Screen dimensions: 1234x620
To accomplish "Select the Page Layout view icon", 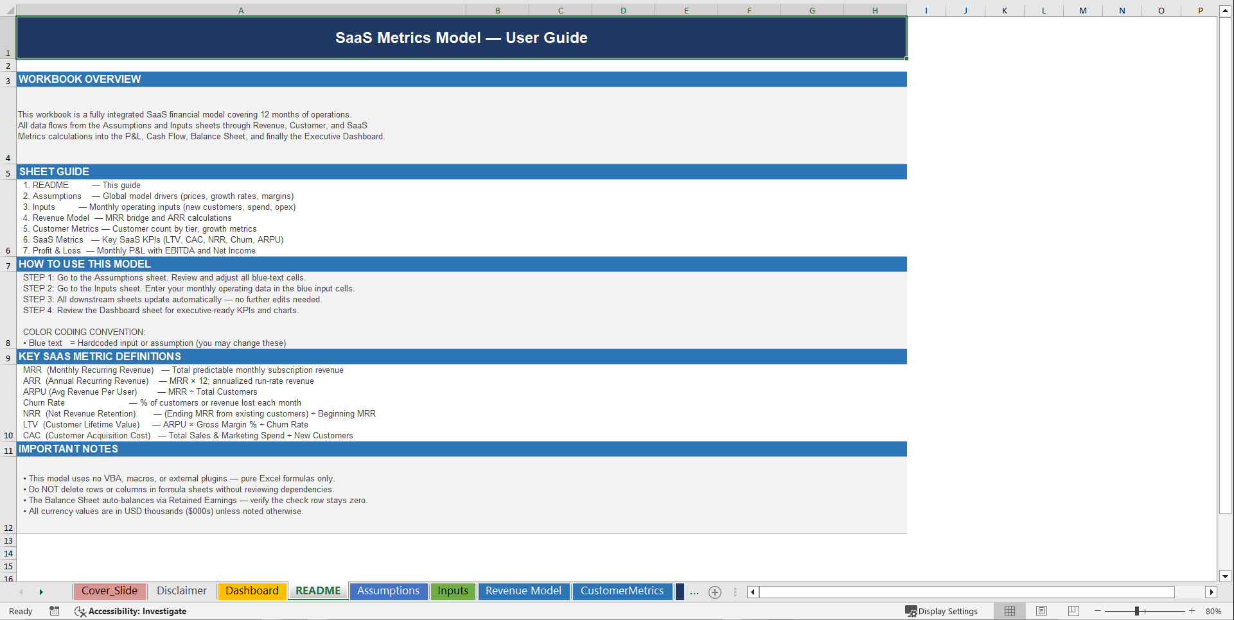I will [1041, 611].
